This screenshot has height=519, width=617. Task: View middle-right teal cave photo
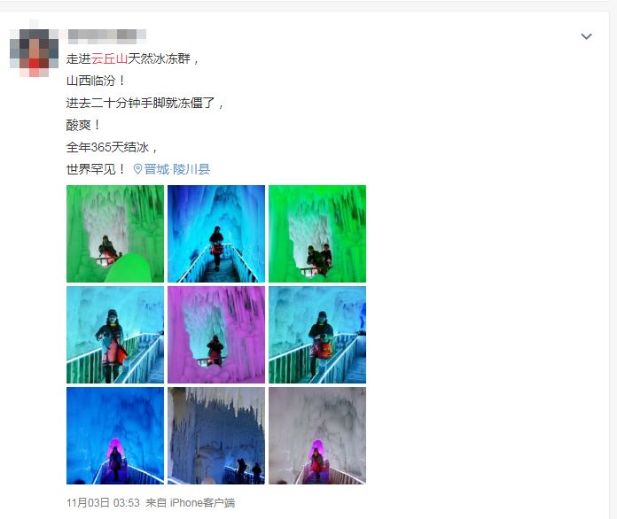[317, 335]
